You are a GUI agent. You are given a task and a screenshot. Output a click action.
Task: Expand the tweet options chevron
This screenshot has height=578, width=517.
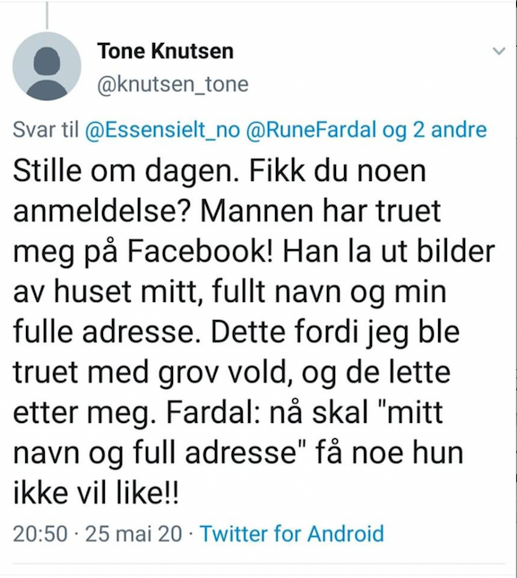(499, 51)
